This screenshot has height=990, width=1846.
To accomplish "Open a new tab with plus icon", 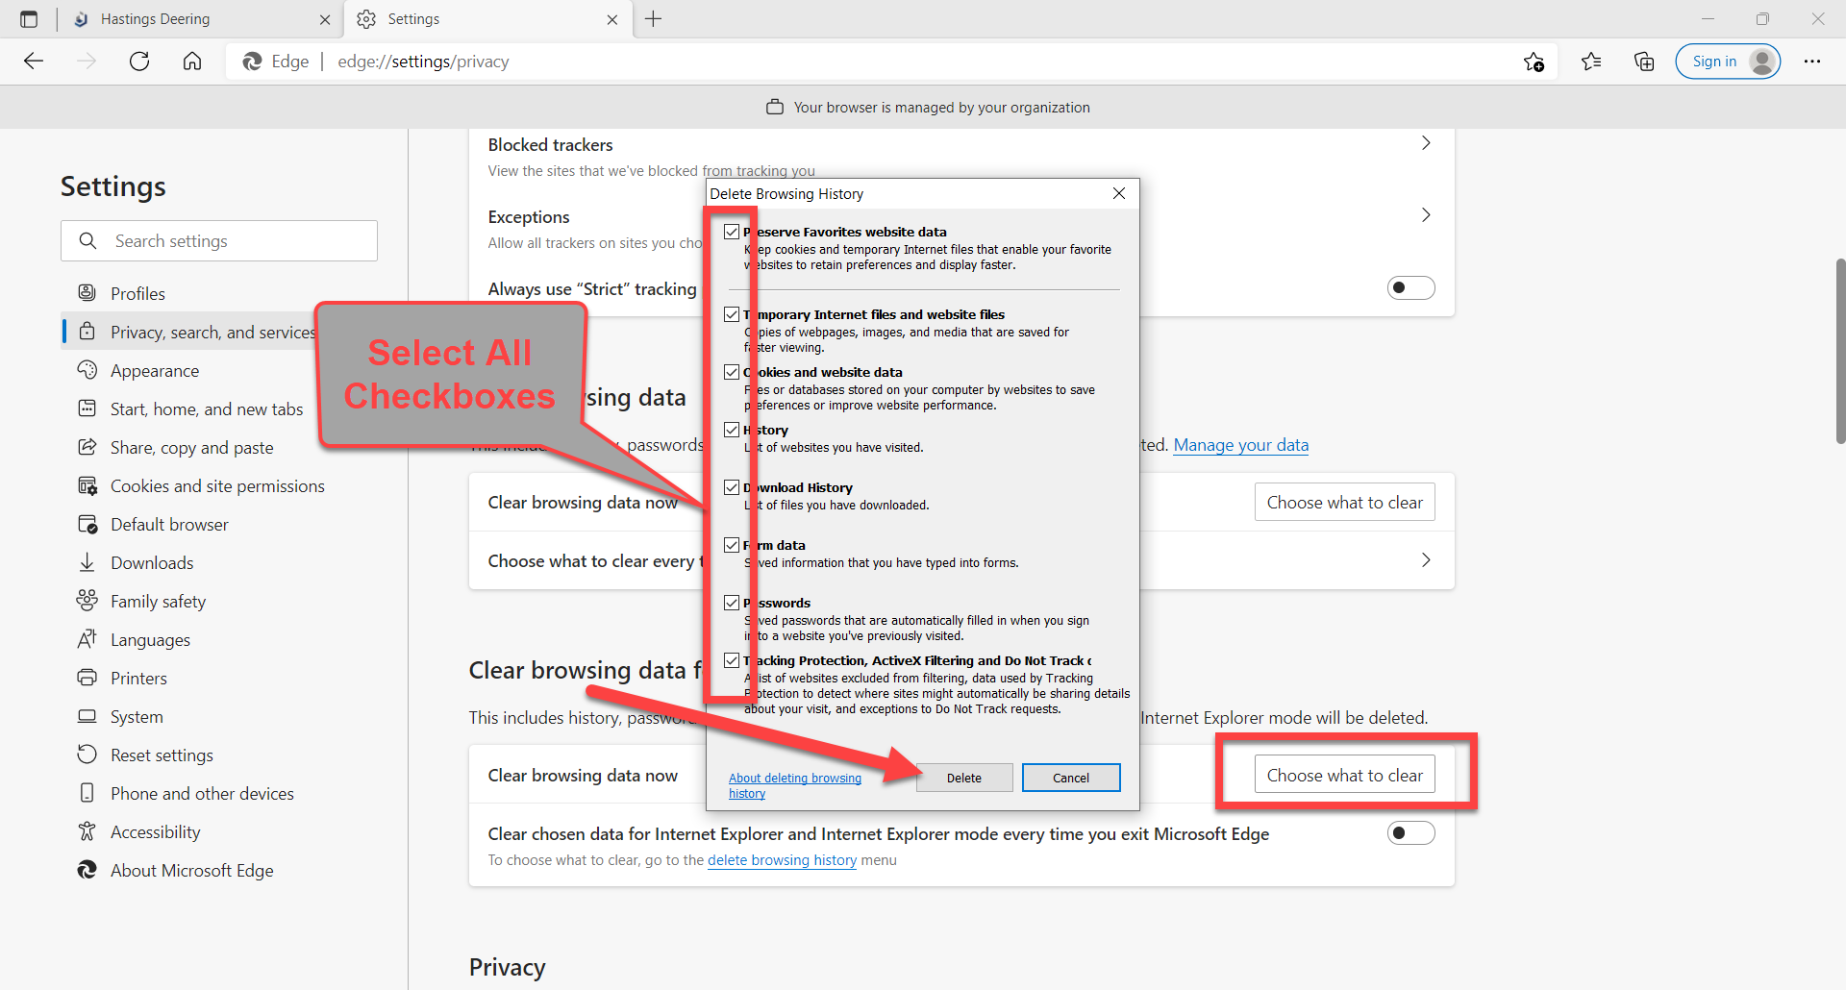I will (x=654, y=19).
